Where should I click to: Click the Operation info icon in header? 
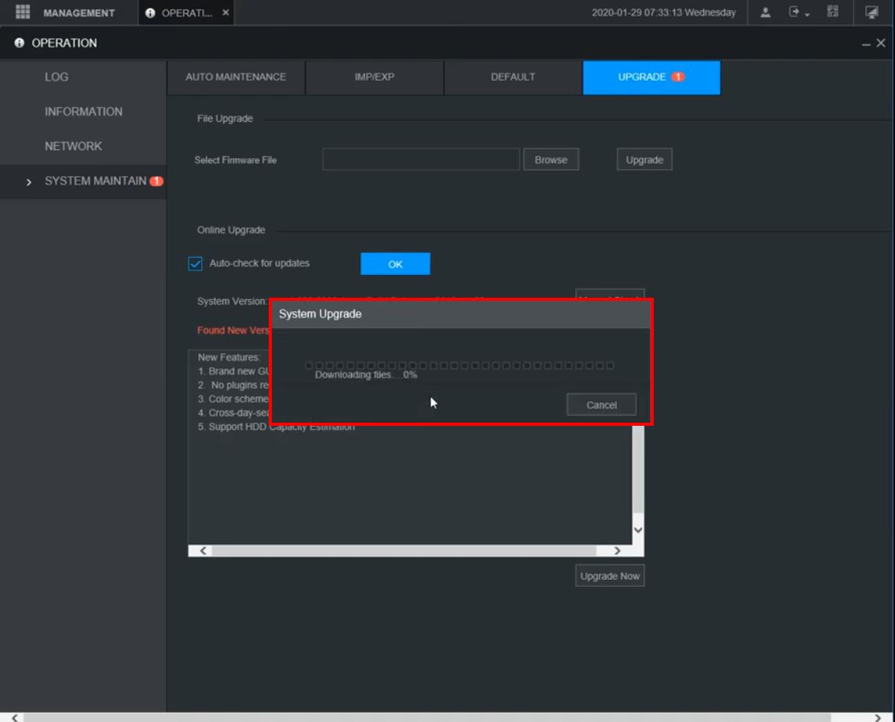pos(20,43)
